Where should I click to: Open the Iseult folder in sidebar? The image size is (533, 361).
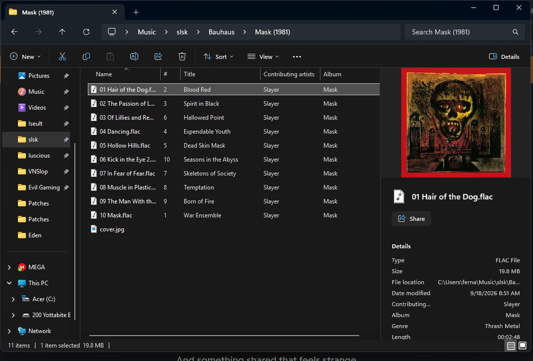(x=35, y=124)
